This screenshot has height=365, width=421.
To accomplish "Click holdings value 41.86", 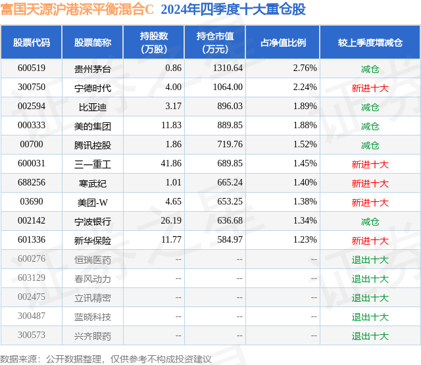I will pyautogui.click(x=171, y=164).
